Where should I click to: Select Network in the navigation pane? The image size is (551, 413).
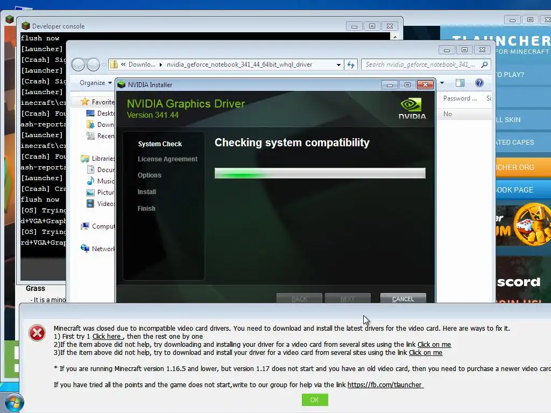98,248
